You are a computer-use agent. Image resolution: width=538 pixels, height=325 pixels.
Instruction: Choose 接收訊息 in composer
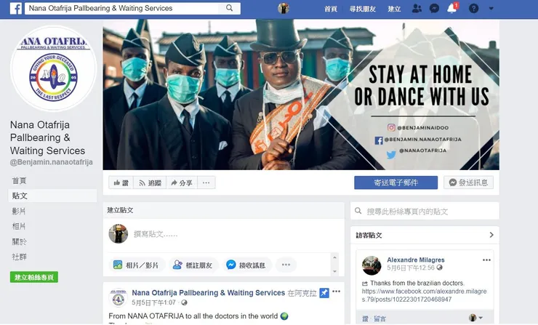pyautogui.click(x=246, y=265)
